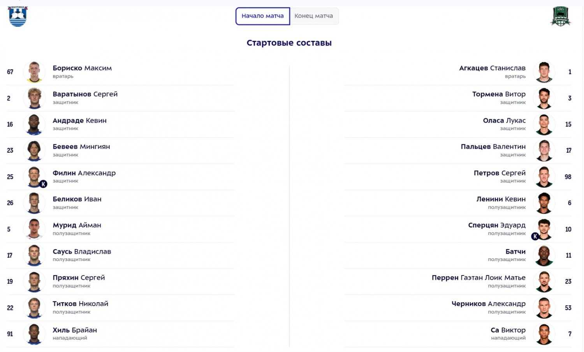This screenshot has width=584, height=352.
Task: Click the Krasnodar club crest
Action: click(x=561, y=16)
